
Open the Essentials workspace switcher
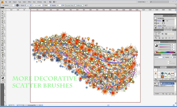point(143,2)
